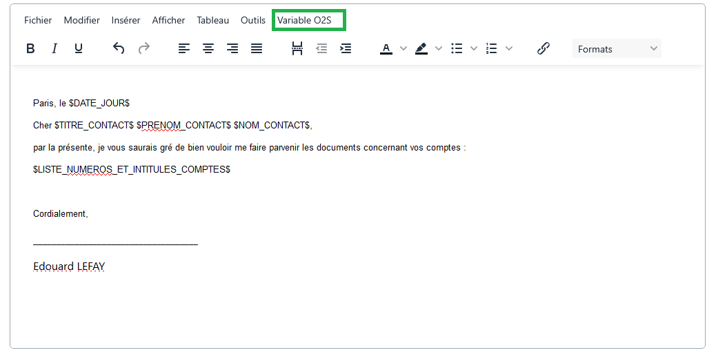Decrease the paragraph indent
The width and height of the screenshot is (707, 357).
tap(321, 48)
